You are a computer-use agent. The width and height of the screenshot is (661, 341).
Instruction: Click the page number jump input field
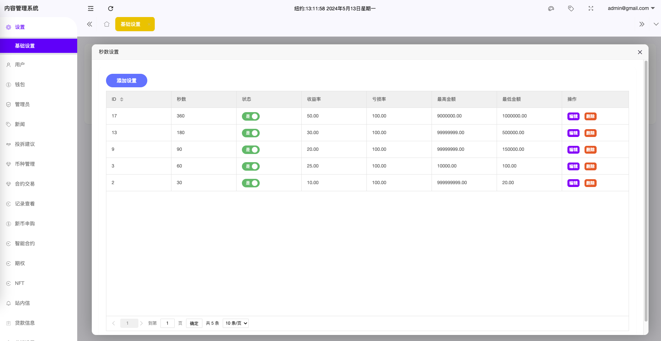[167, 323]
